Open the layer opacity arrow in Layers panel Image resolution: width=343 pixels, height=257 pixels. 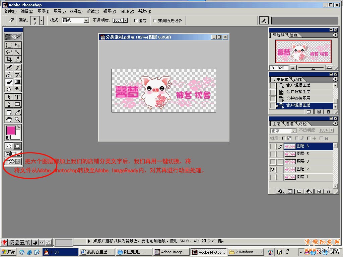point(332,130)
